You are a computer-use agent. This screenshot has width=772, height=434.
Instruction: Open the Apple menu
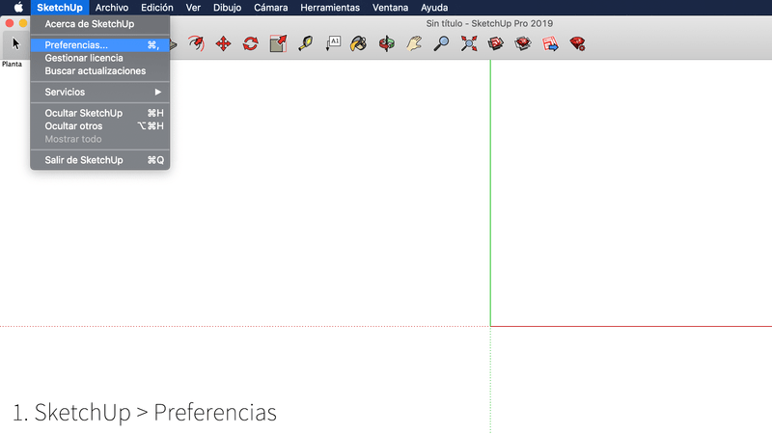(x=18, y=8)
